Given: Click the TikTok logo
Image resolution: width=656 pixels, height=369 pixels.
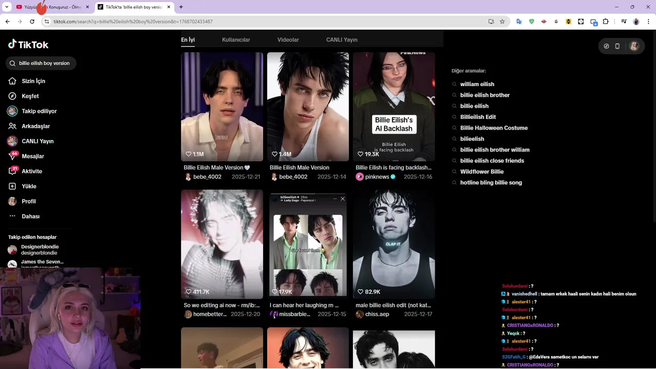Looking at the screenshot, I should (28, 45).
